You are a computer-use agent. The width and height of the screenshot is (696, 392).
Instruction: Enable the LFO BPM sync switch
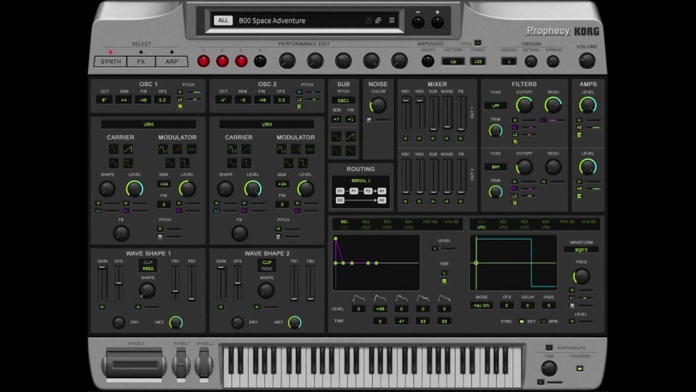543,322
